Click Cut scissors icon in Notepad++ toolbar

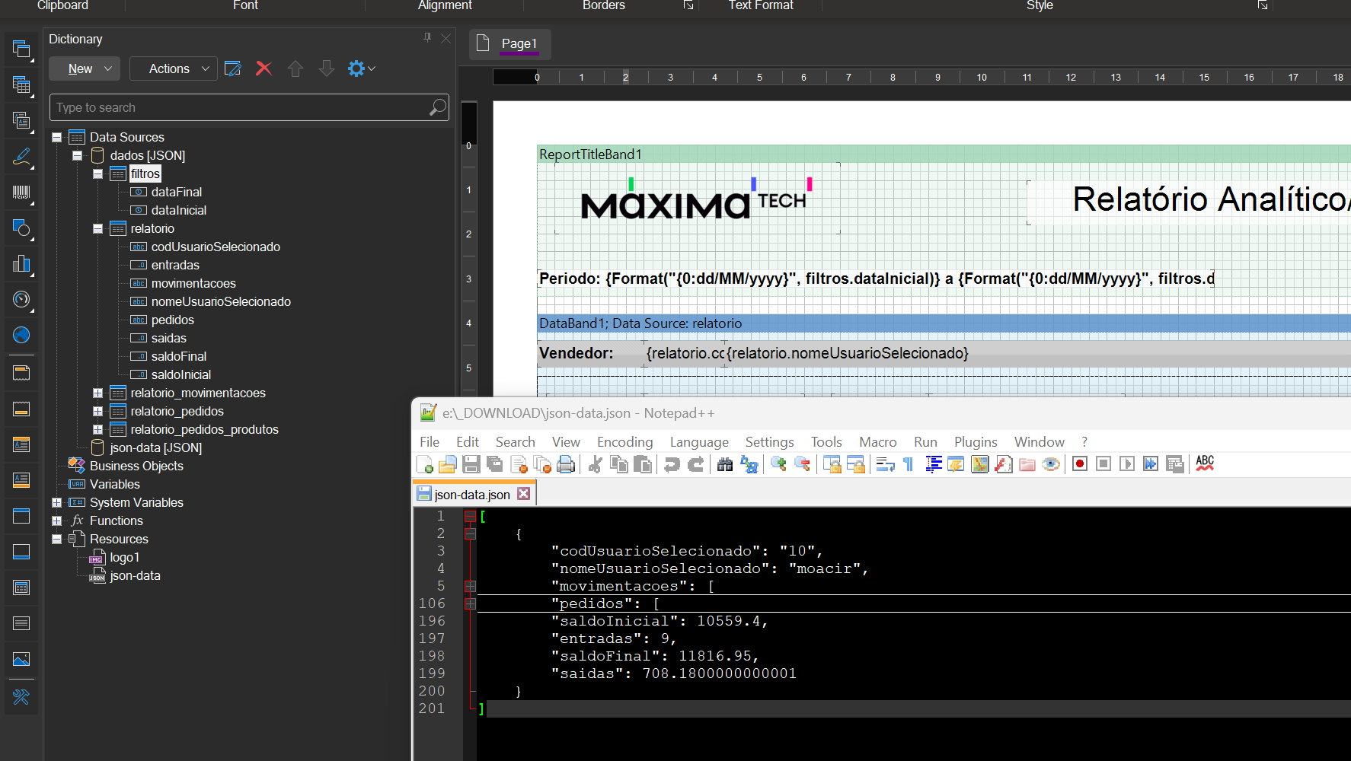(596, 464)
